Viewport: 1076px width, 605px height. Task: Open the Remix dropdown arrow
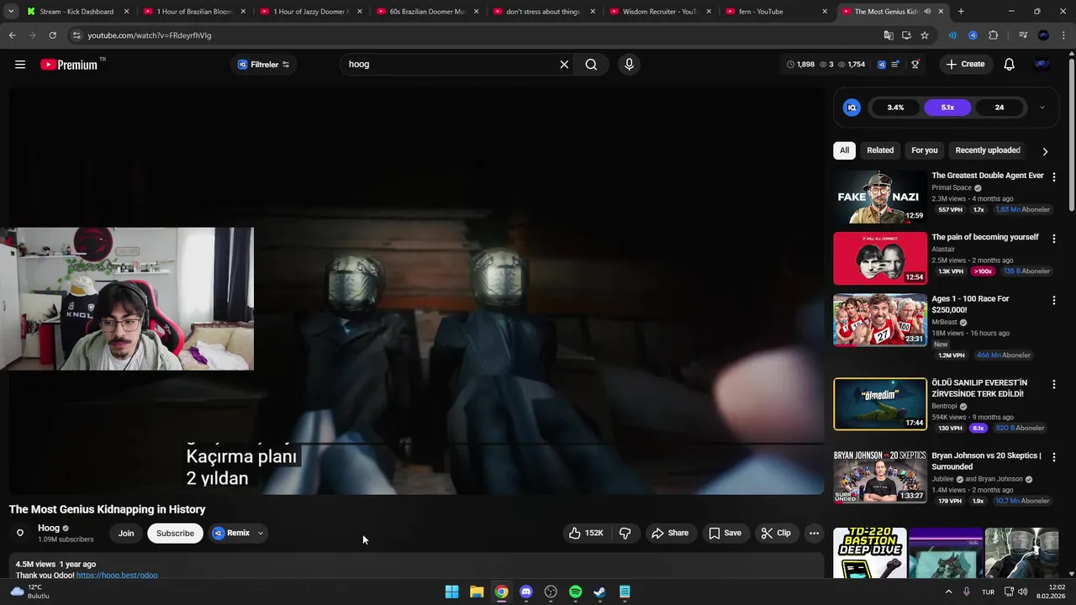point(261,533)
